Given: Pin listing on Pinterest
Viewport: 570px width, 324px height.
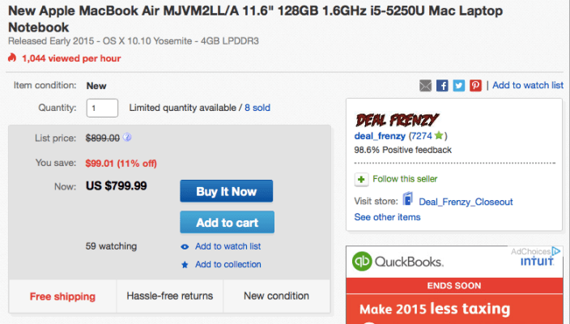Looking at the screenshot, I should [x=476, y=85].
